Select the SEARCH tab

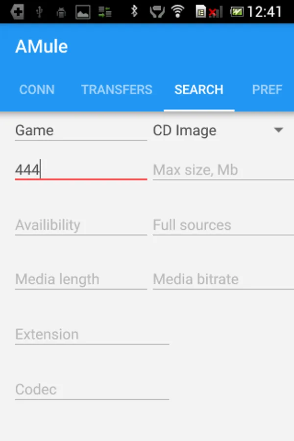[x=199, y=90]
